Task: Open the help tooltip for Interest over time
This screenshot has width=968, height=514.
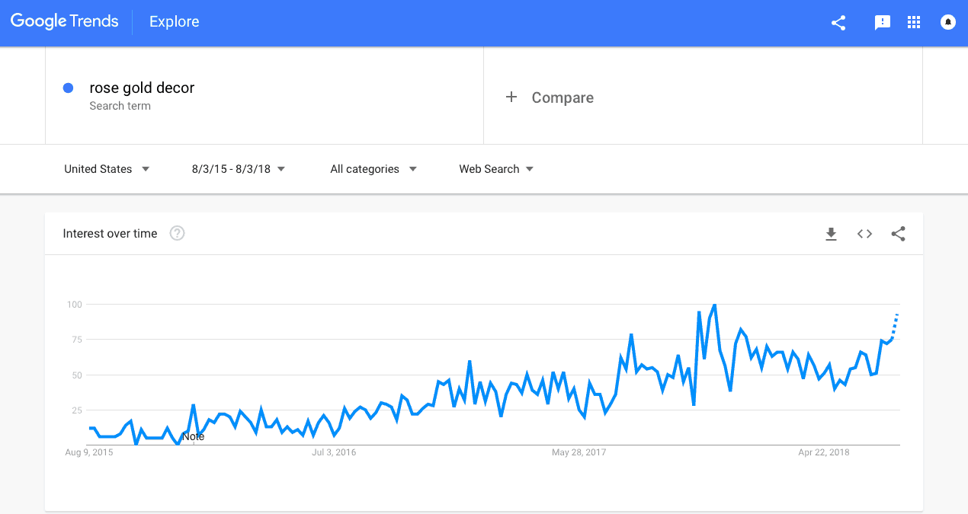Action: pos(177,233)
